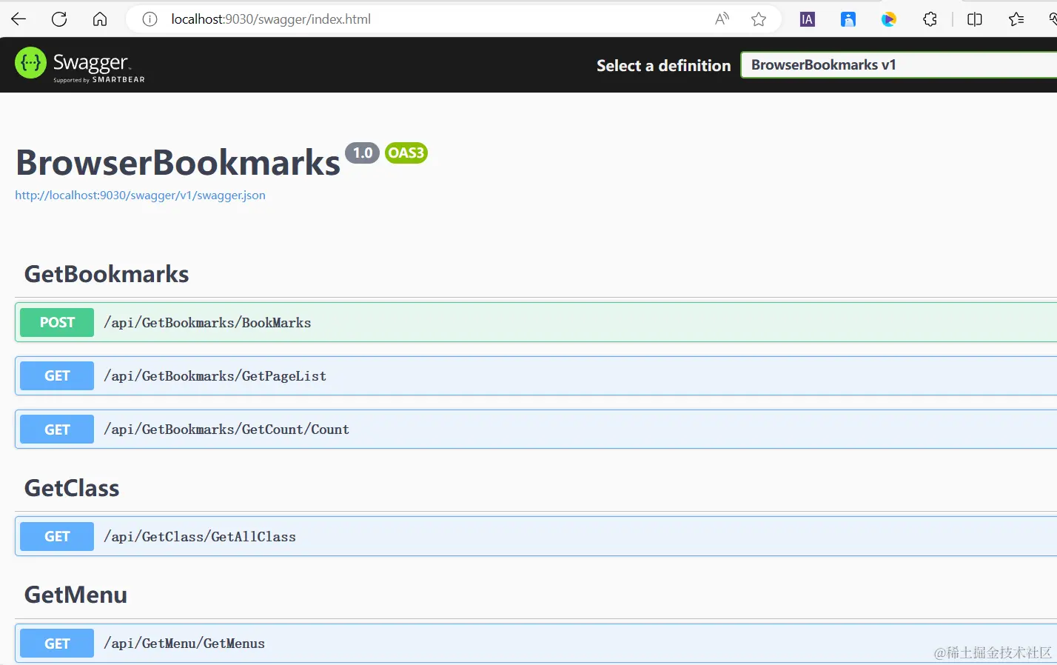1057x665 pixels.
Task: Open the colorful round extension icon
Action: pos(889,19)
